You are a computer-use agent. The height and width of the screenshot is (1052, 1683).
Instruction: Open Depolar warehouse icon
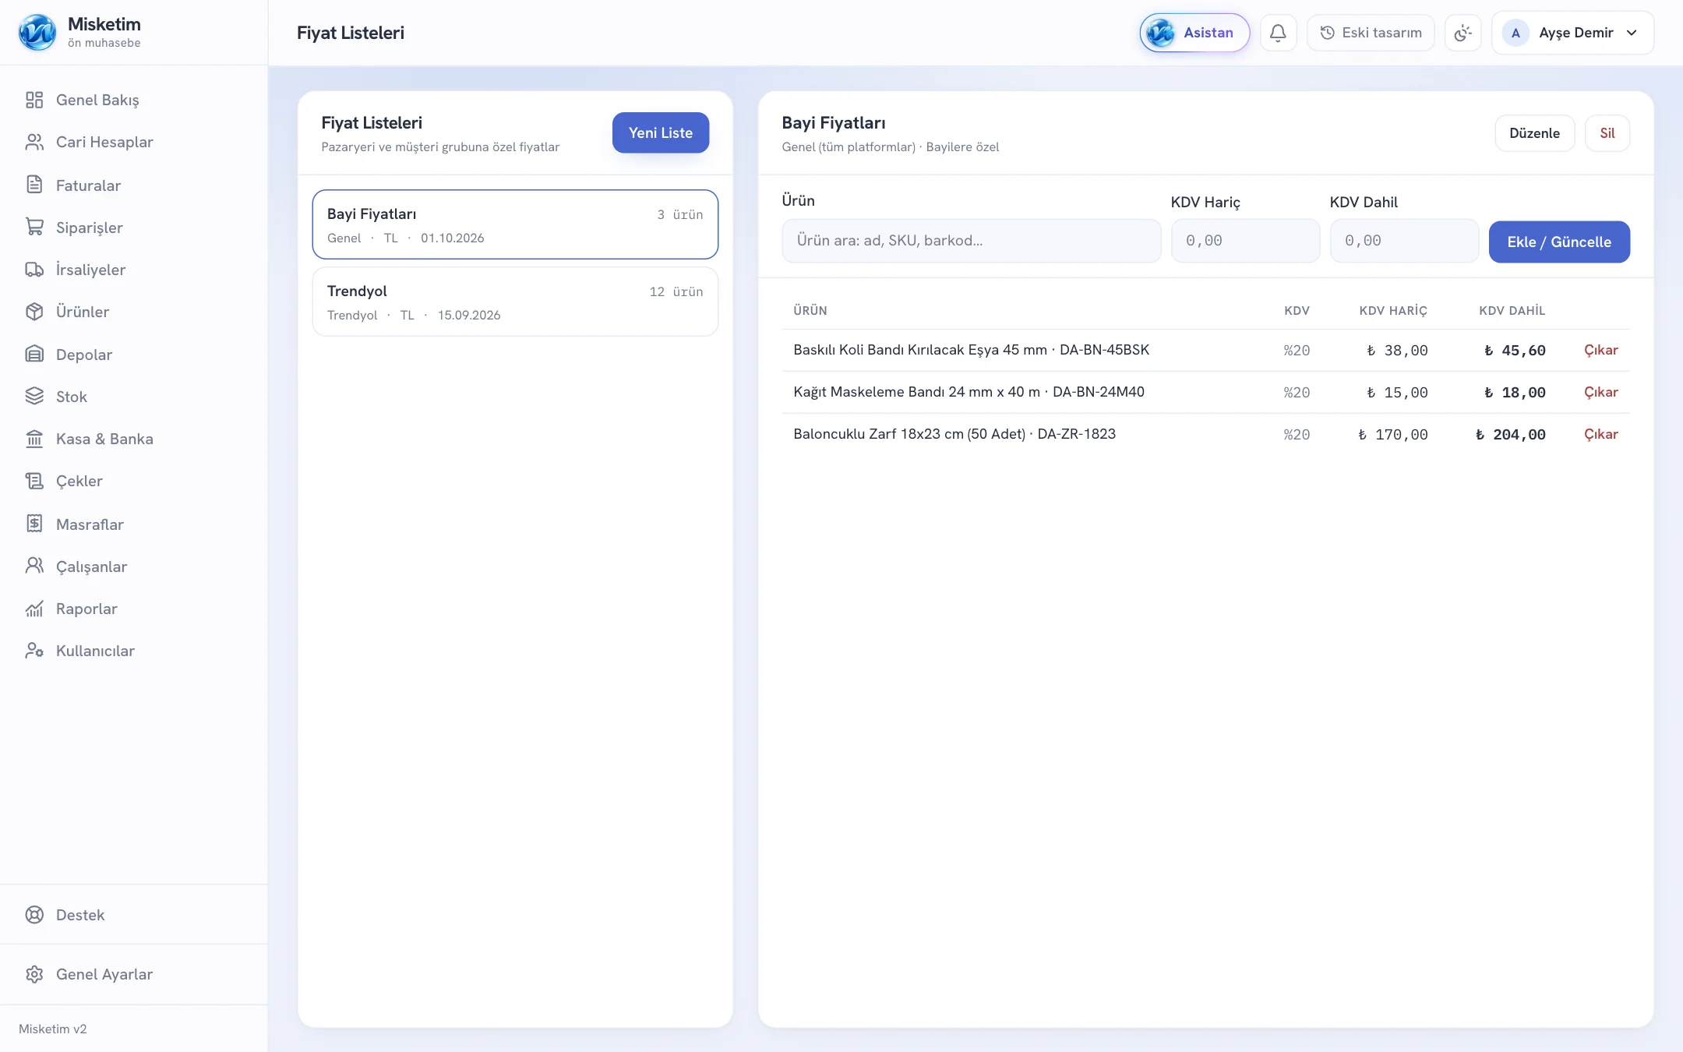tap(34, 354)
